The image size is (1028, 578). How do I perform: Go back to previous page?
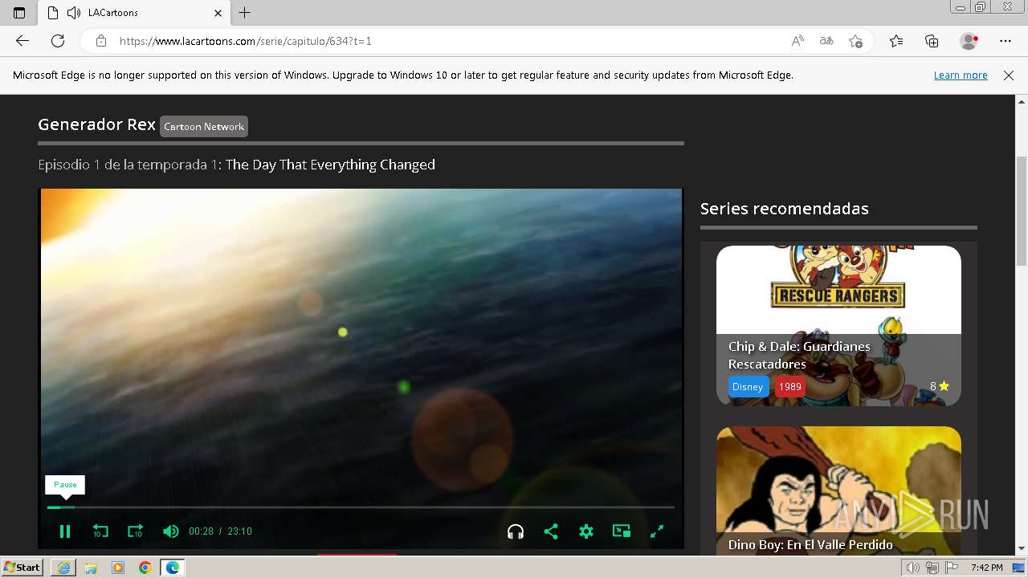click(x=22, y=41)
